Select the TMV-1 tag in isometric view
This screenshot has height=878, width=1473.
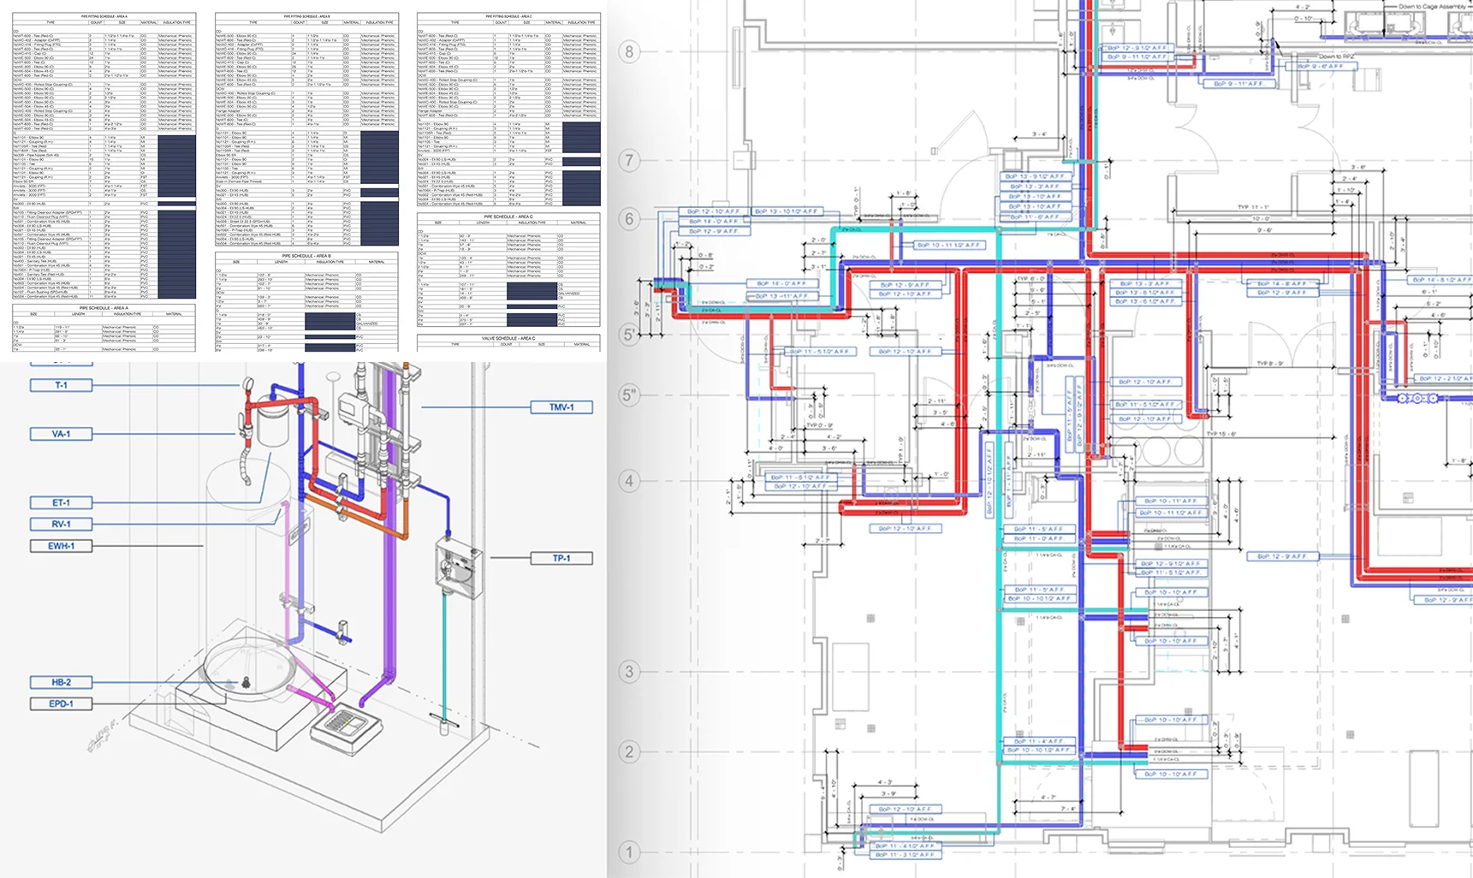[561, 407]
